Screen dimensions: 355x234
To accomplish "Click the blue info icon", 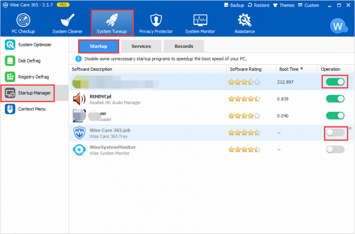I will pyautogui.click(x=79, y=59).
